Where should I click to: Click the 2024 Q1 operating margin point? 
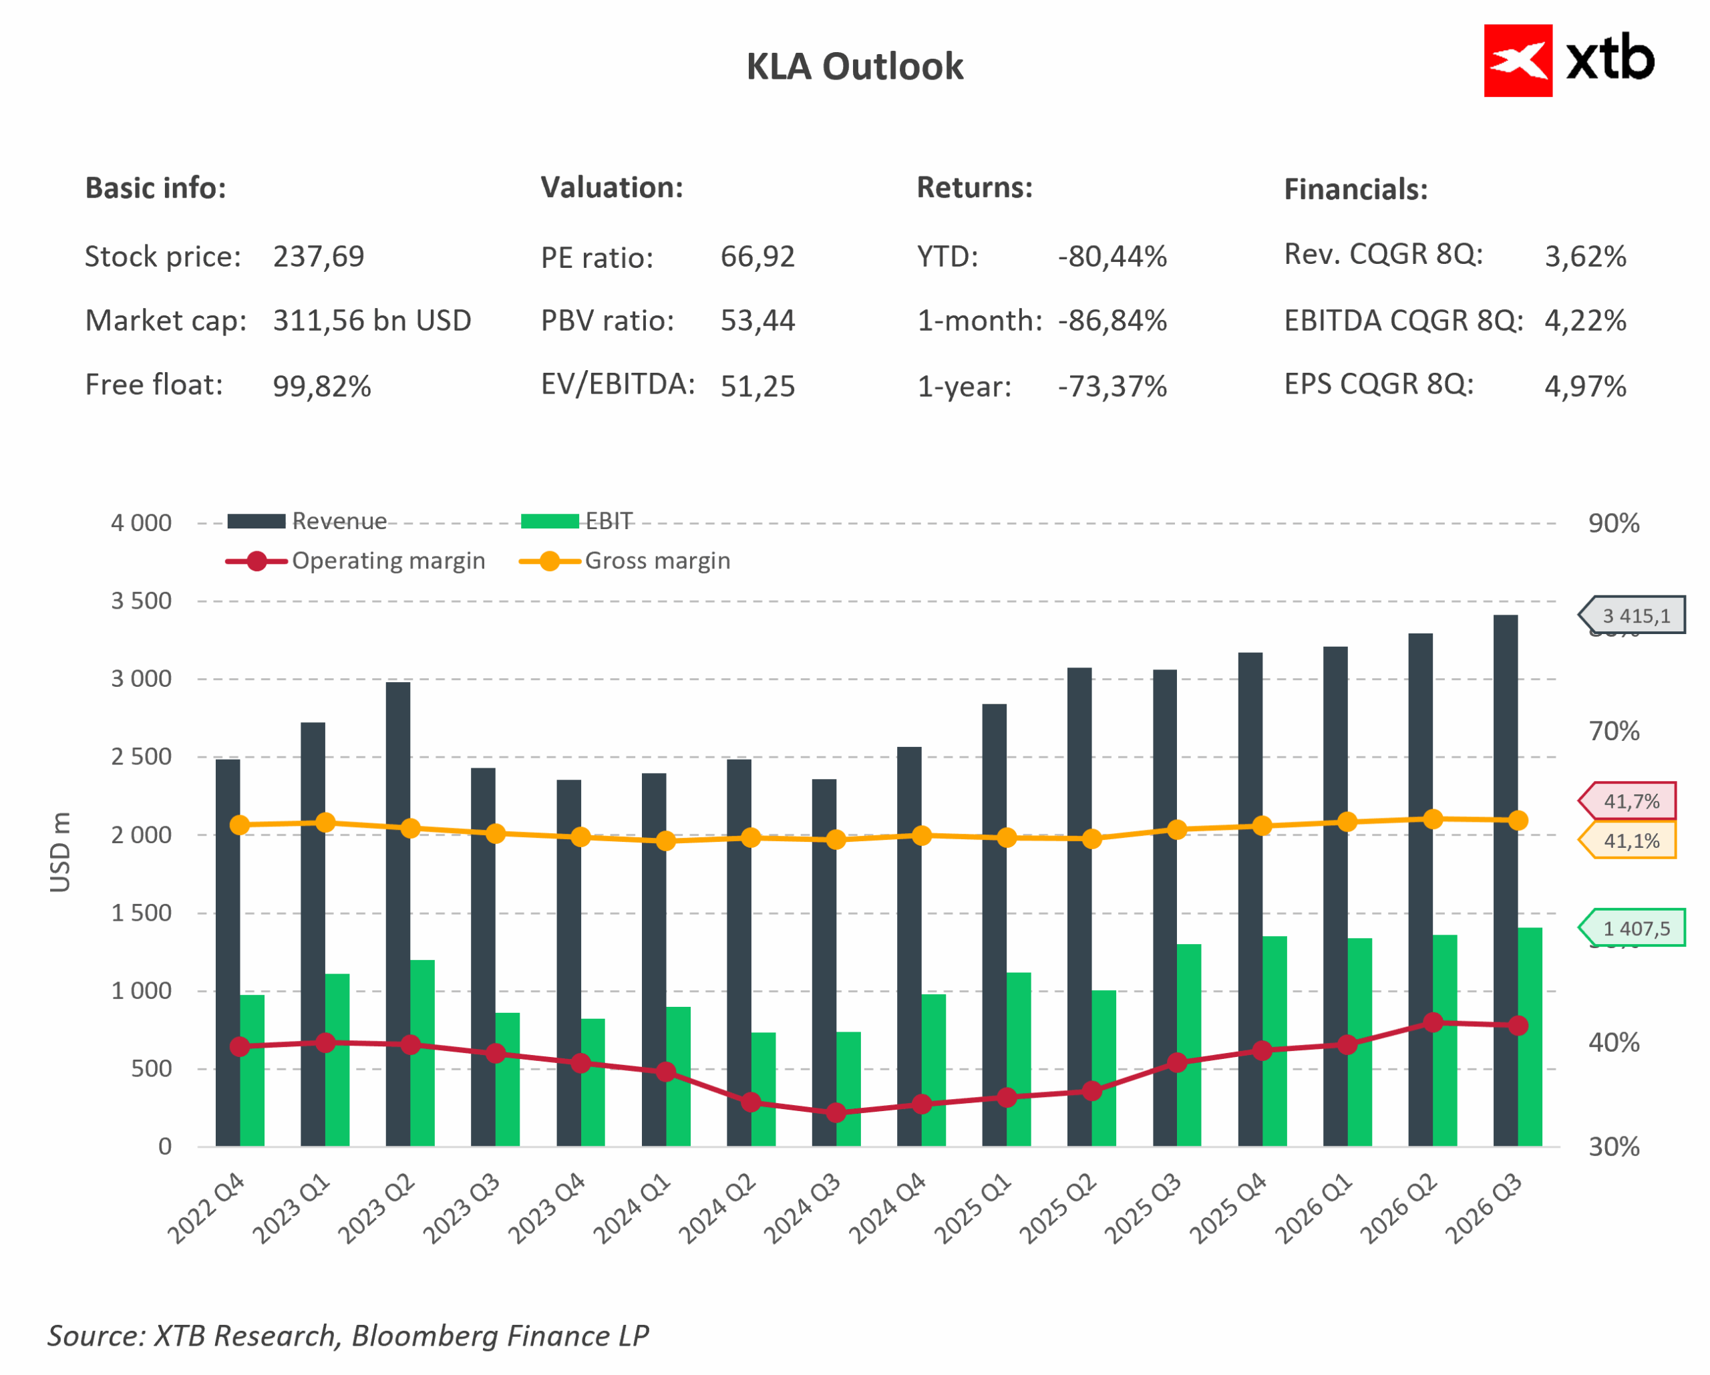click(666, 1073)
